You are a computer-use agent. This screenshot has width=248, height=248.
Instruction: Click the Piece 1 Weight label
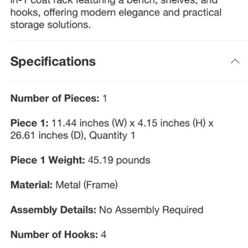pyautogui.click(x=48, y=160)
